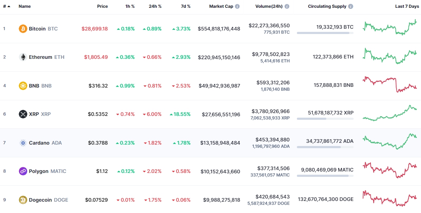Viewport: 421px width, 213px height.
Task: Click the XRP black logo icon
Action: click(x=23, y=114)
